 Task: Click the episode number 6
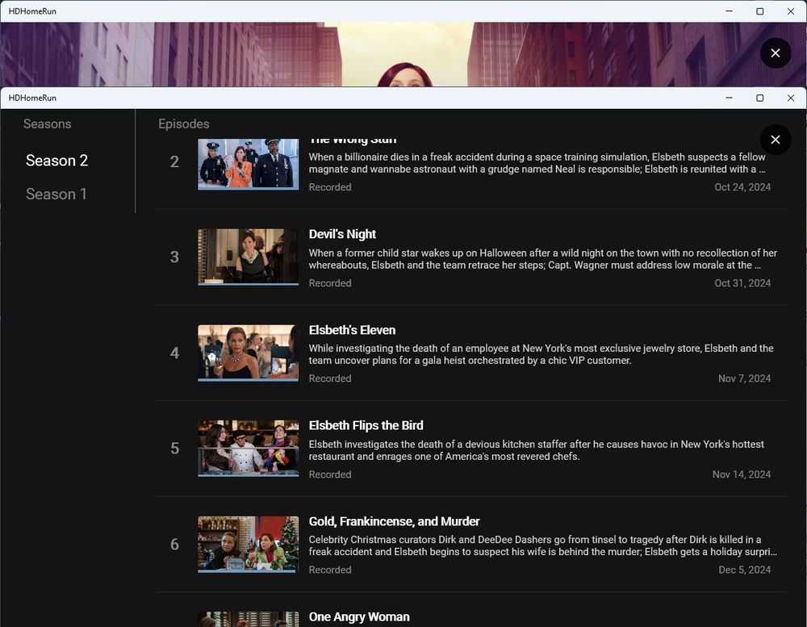click(174, 544)
